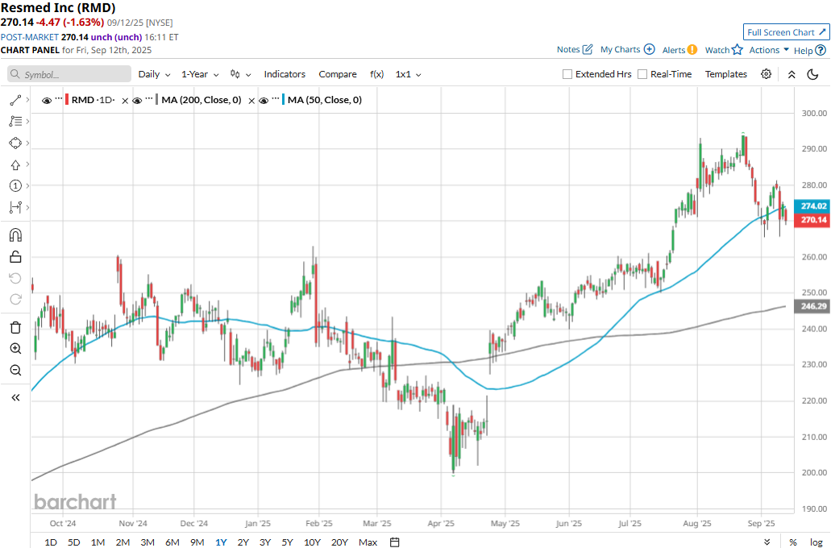Open the Daily frequency dropdown

(154, 74)
